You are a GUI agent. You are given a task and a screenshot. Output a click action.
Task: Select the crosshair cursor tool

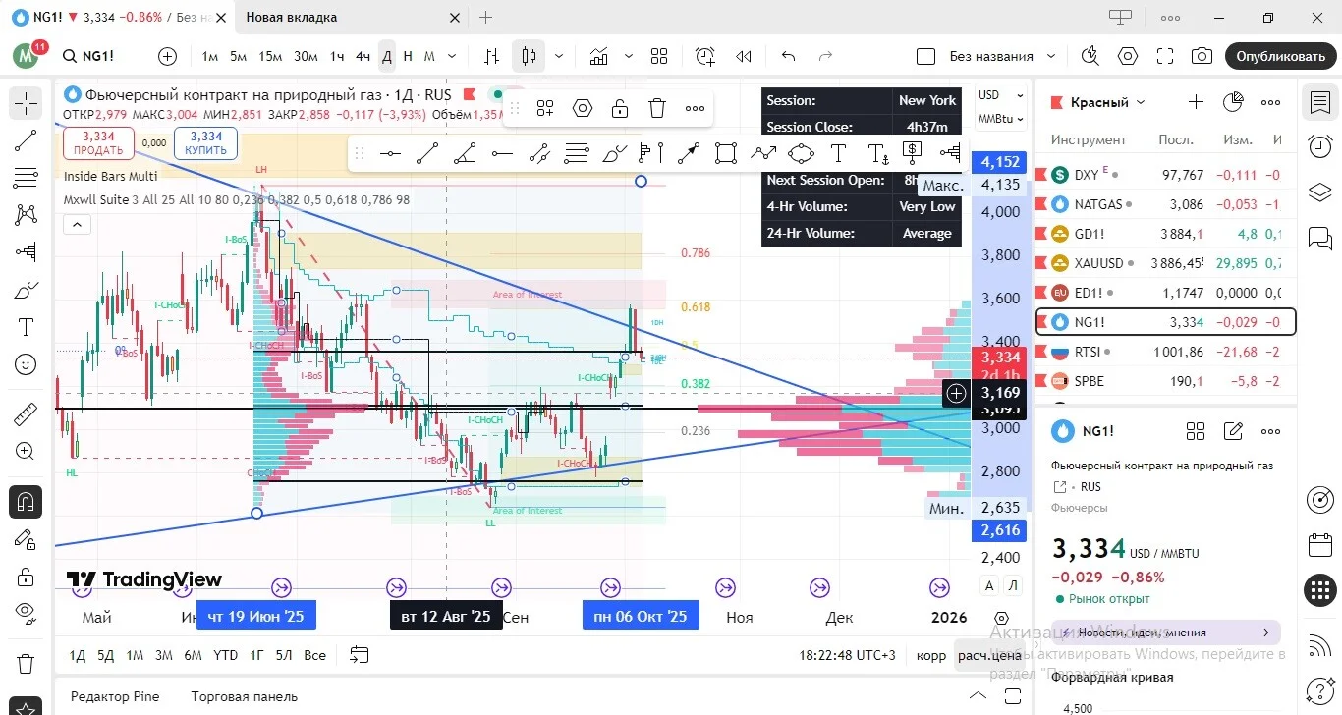pyautogui.click(x=26, y=102)
